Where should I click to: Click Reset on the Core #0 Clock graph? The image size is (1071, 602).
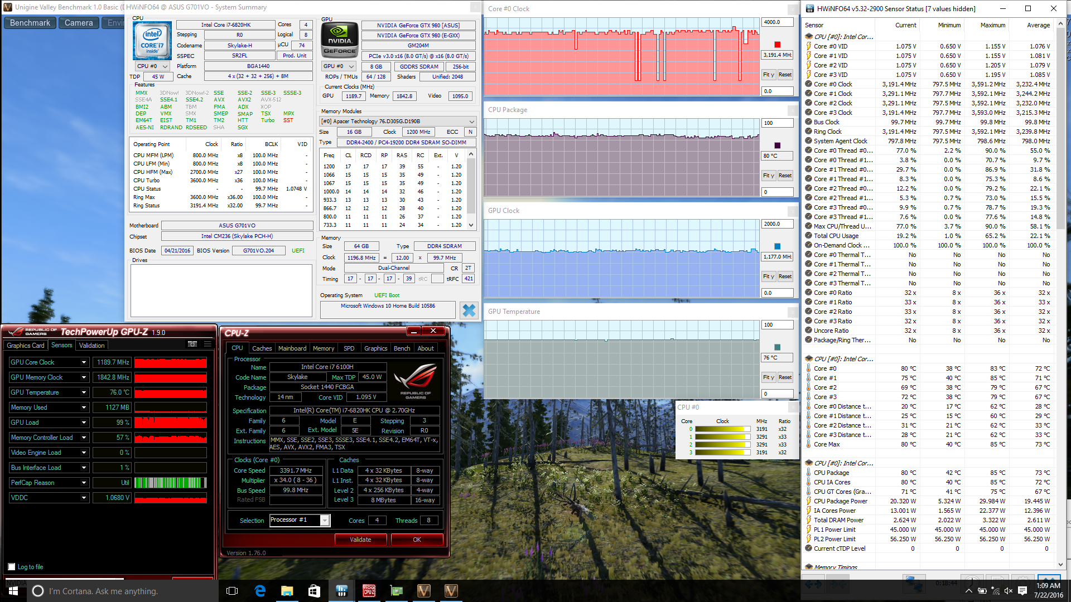coord(785,75)
